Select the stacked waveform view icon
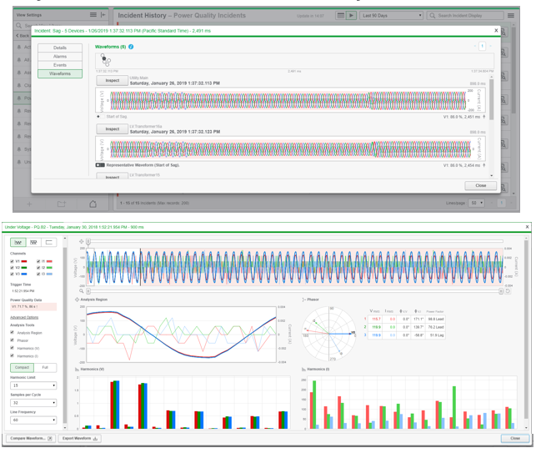This screenshot has height=453, width=536. point(33,242)
